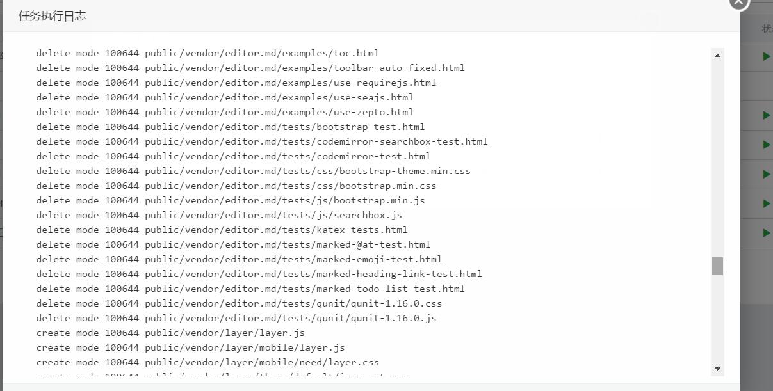Click the 状态 column header behind dialog
The height and width of the screenshot is (391, 773).
pos(767,29)
